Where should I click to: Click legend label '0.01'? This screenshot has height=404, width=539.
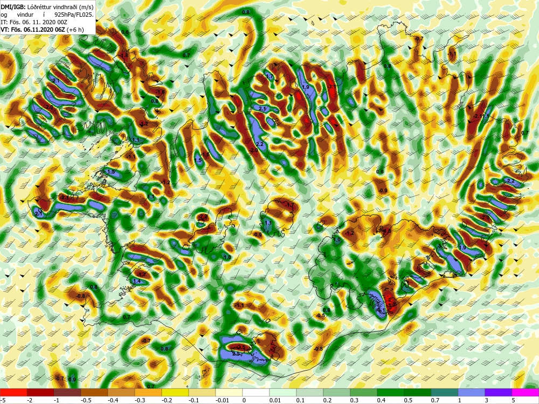(275, 400)
